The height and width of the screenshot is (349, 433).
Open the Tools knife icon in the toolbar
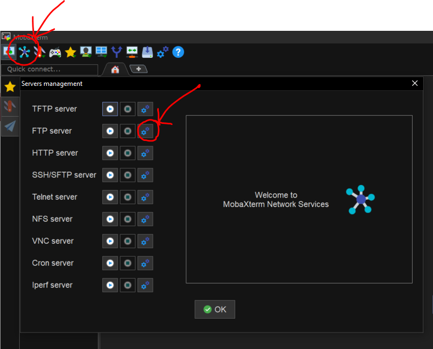click(40, 52)
